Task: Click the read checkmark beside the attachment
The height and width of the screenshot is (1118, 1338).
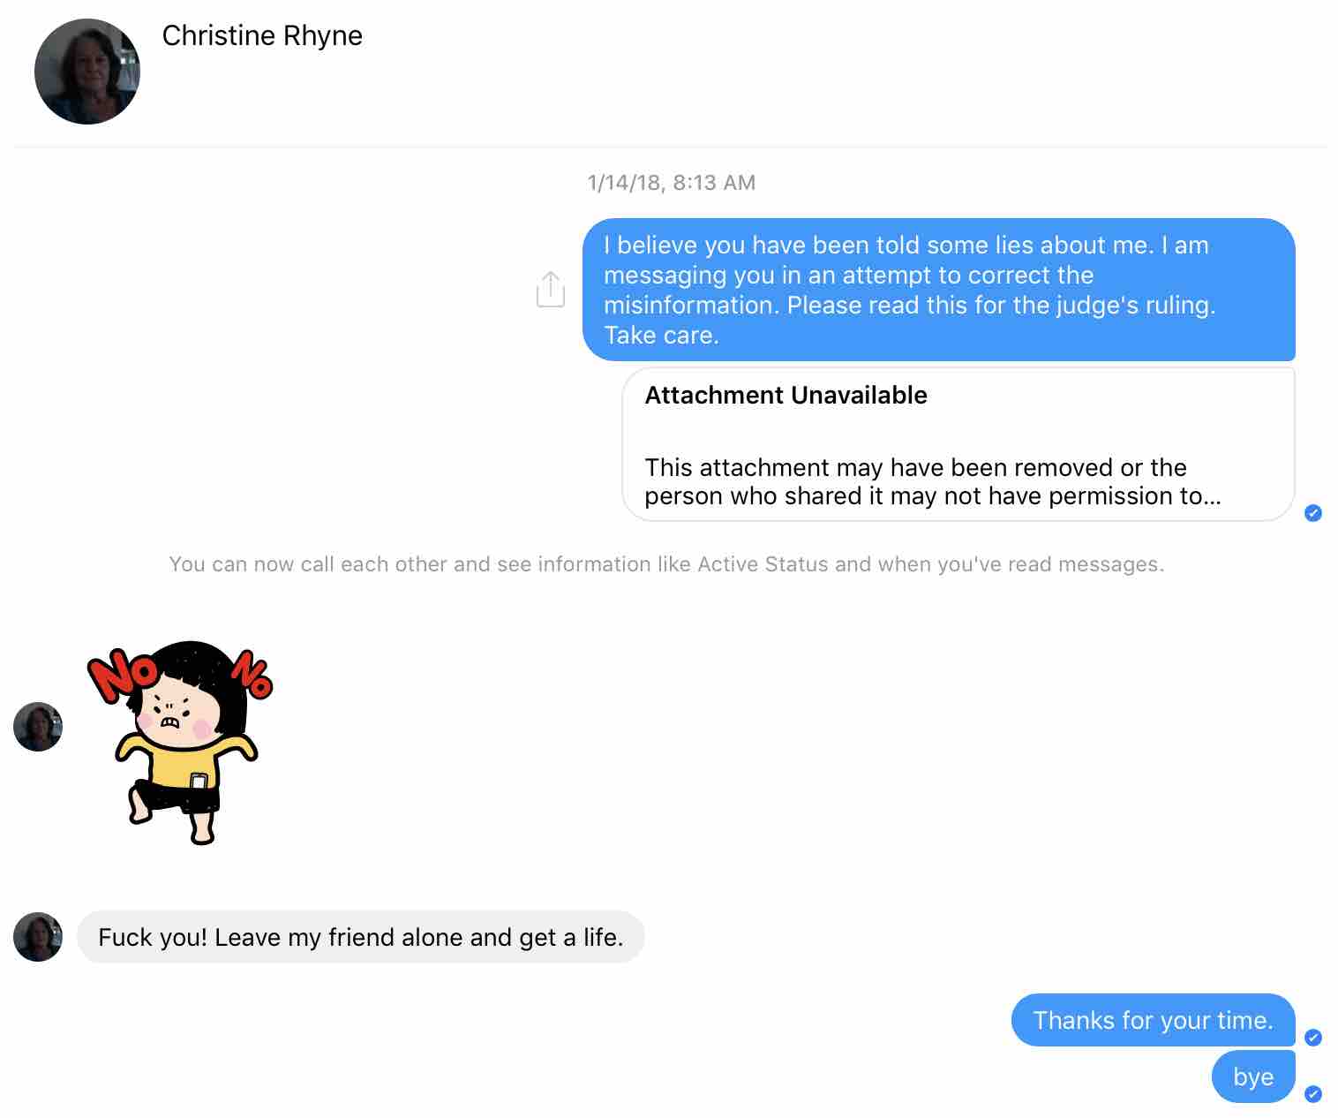Action: tap(1313, 513)
